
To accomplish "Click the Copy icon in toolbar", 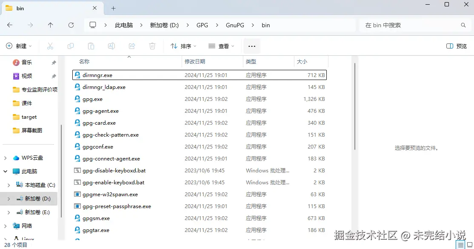I will pos(71,46).
